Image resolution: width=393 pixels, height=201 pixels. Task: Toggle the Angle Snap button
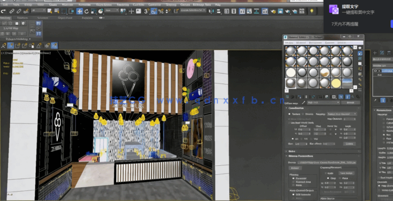click(x=154, y=11)
